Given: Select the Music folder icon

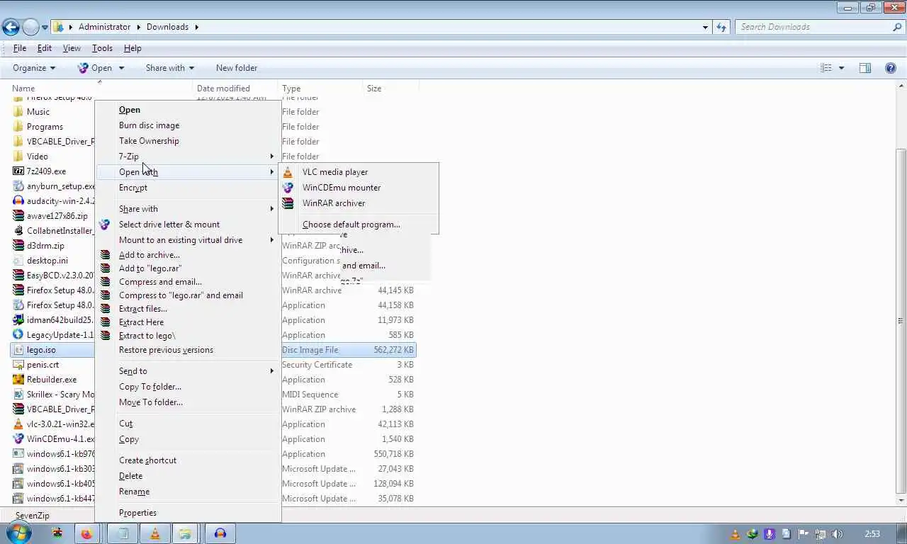Looking at the screenshot, I should click(x=18, y=112).
